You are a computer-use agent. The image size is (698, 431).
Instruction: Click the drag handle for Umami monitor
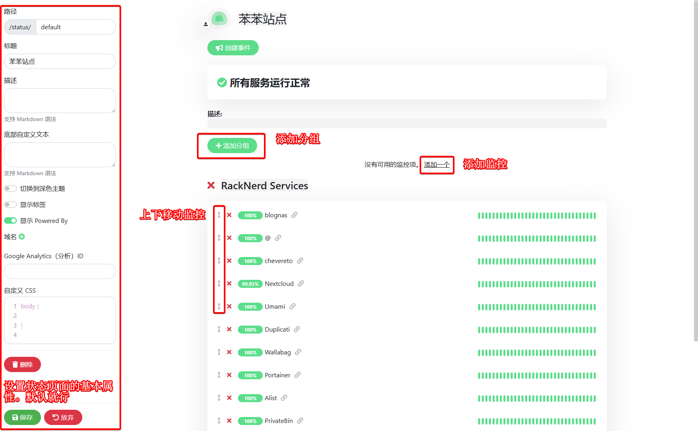(219, 306)
